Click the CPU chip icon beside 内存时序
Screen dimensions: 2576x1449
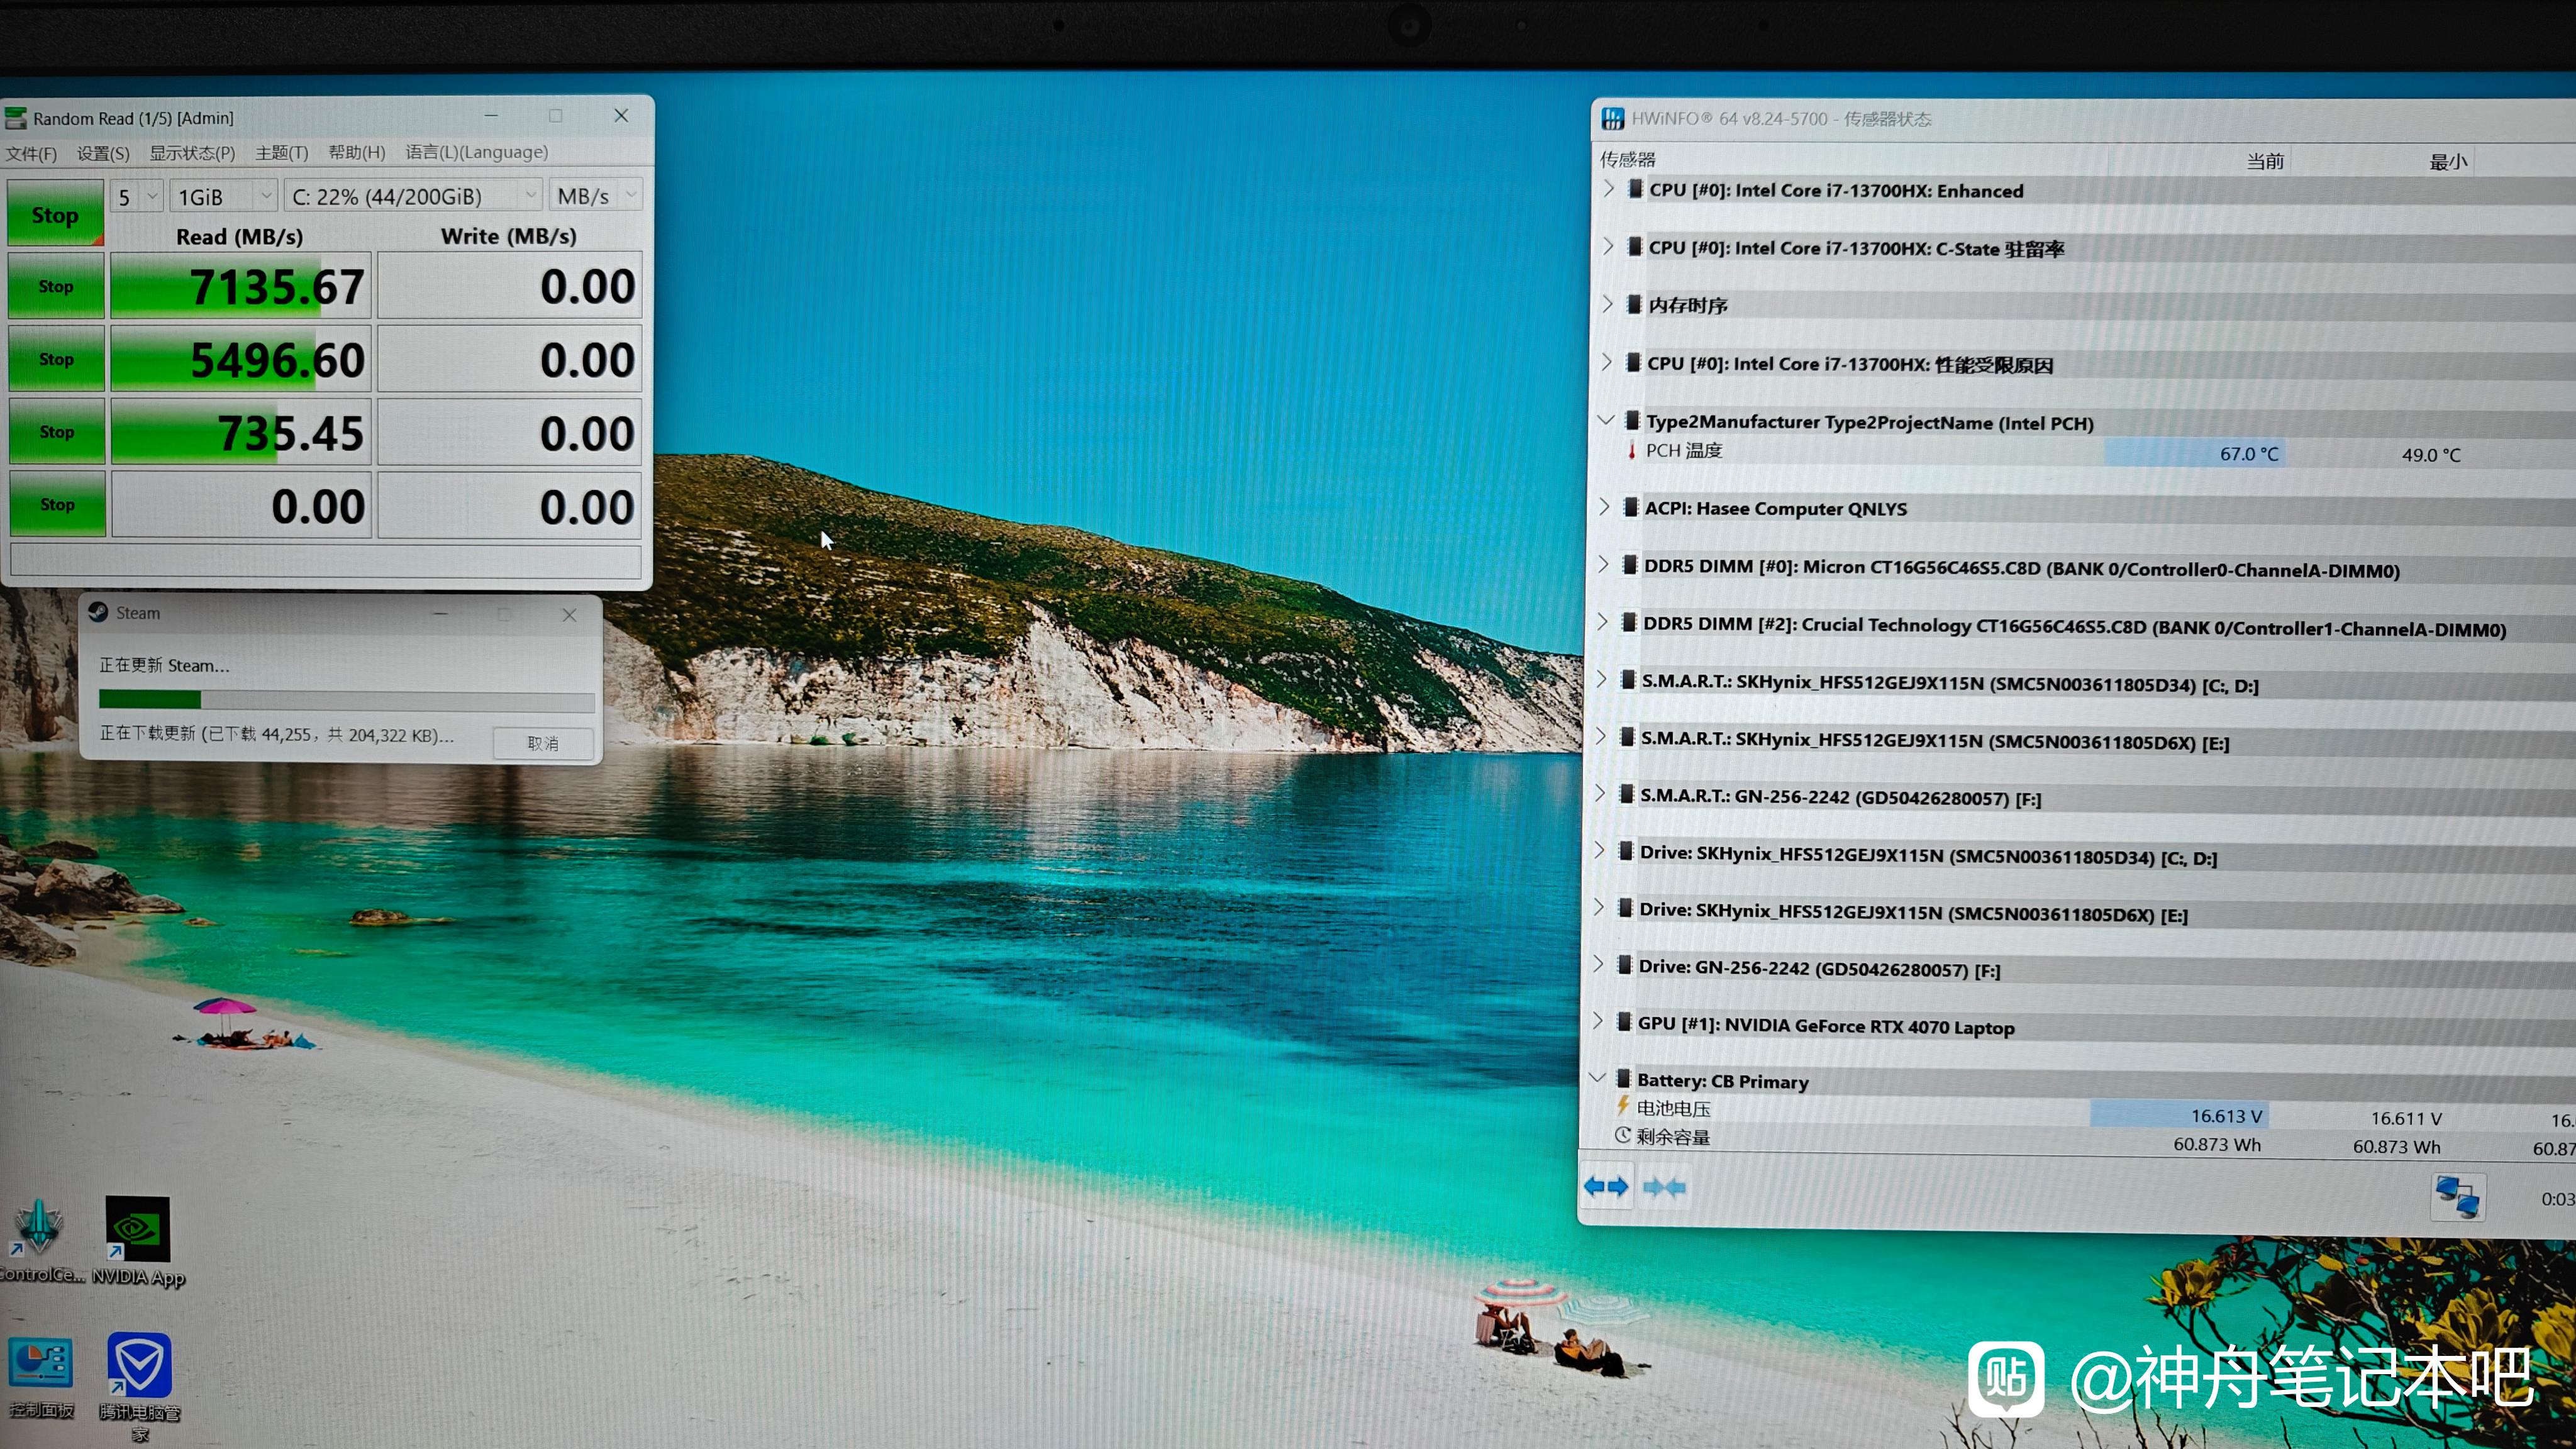(x=1634, y=304)
